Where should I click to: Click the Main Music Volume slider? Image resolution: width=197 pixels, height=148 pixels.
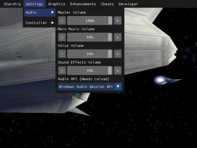90,37
